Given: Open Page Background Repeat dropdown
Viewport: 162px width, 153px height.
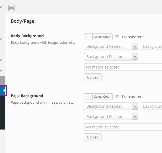Looking at the screenshot, I should pos(111,106).
